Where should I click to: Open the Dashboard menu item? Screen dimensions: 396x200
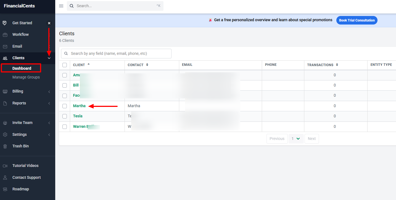click(21, 68)
